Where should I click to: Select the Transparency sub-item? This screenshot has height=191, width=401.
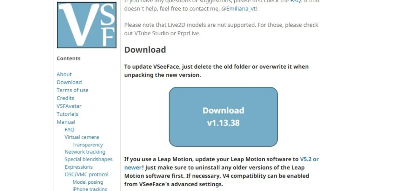88,145
